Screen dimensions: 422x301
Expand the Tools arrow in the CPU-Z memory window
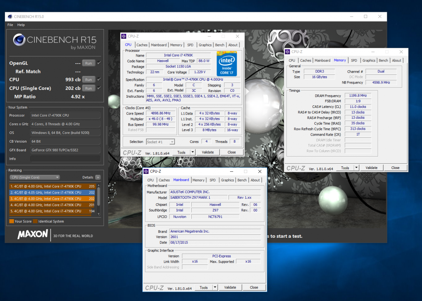356,168
